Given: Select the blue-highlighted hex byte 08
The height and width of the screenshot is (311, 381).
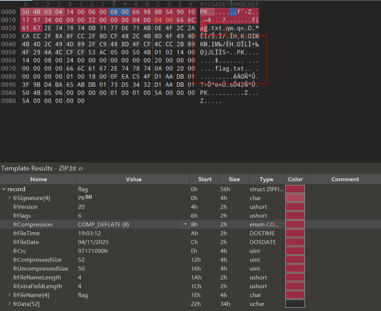Looking at the screenshot, I should 114,12.
